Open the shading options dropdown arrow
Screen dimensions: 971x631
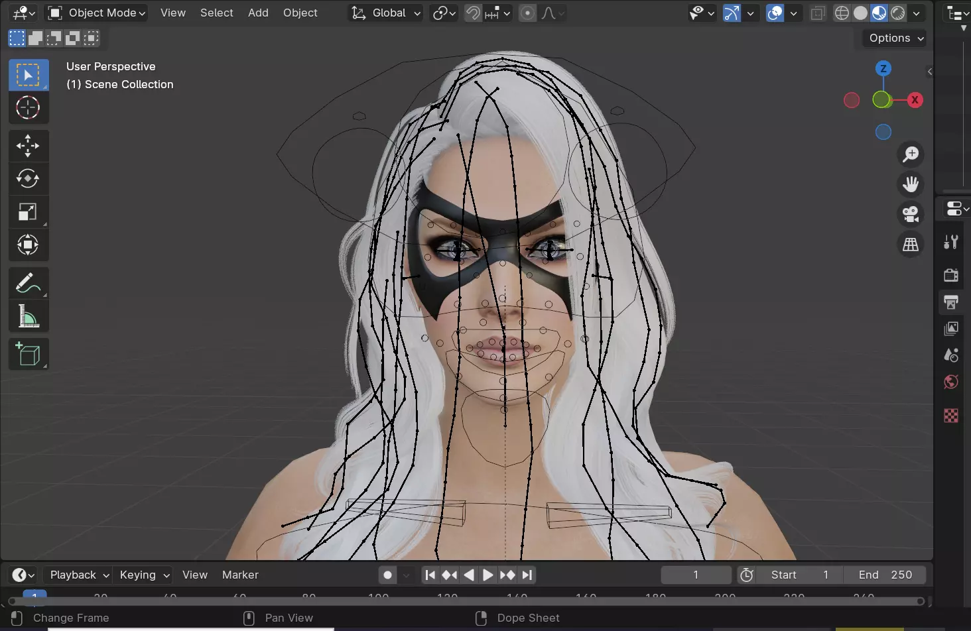[916, 13]
